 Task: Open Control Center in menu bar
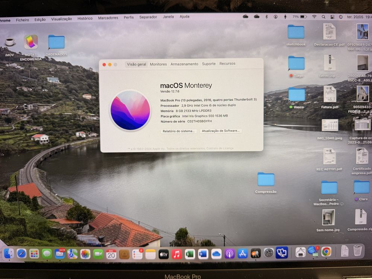(x=332, y=17)
